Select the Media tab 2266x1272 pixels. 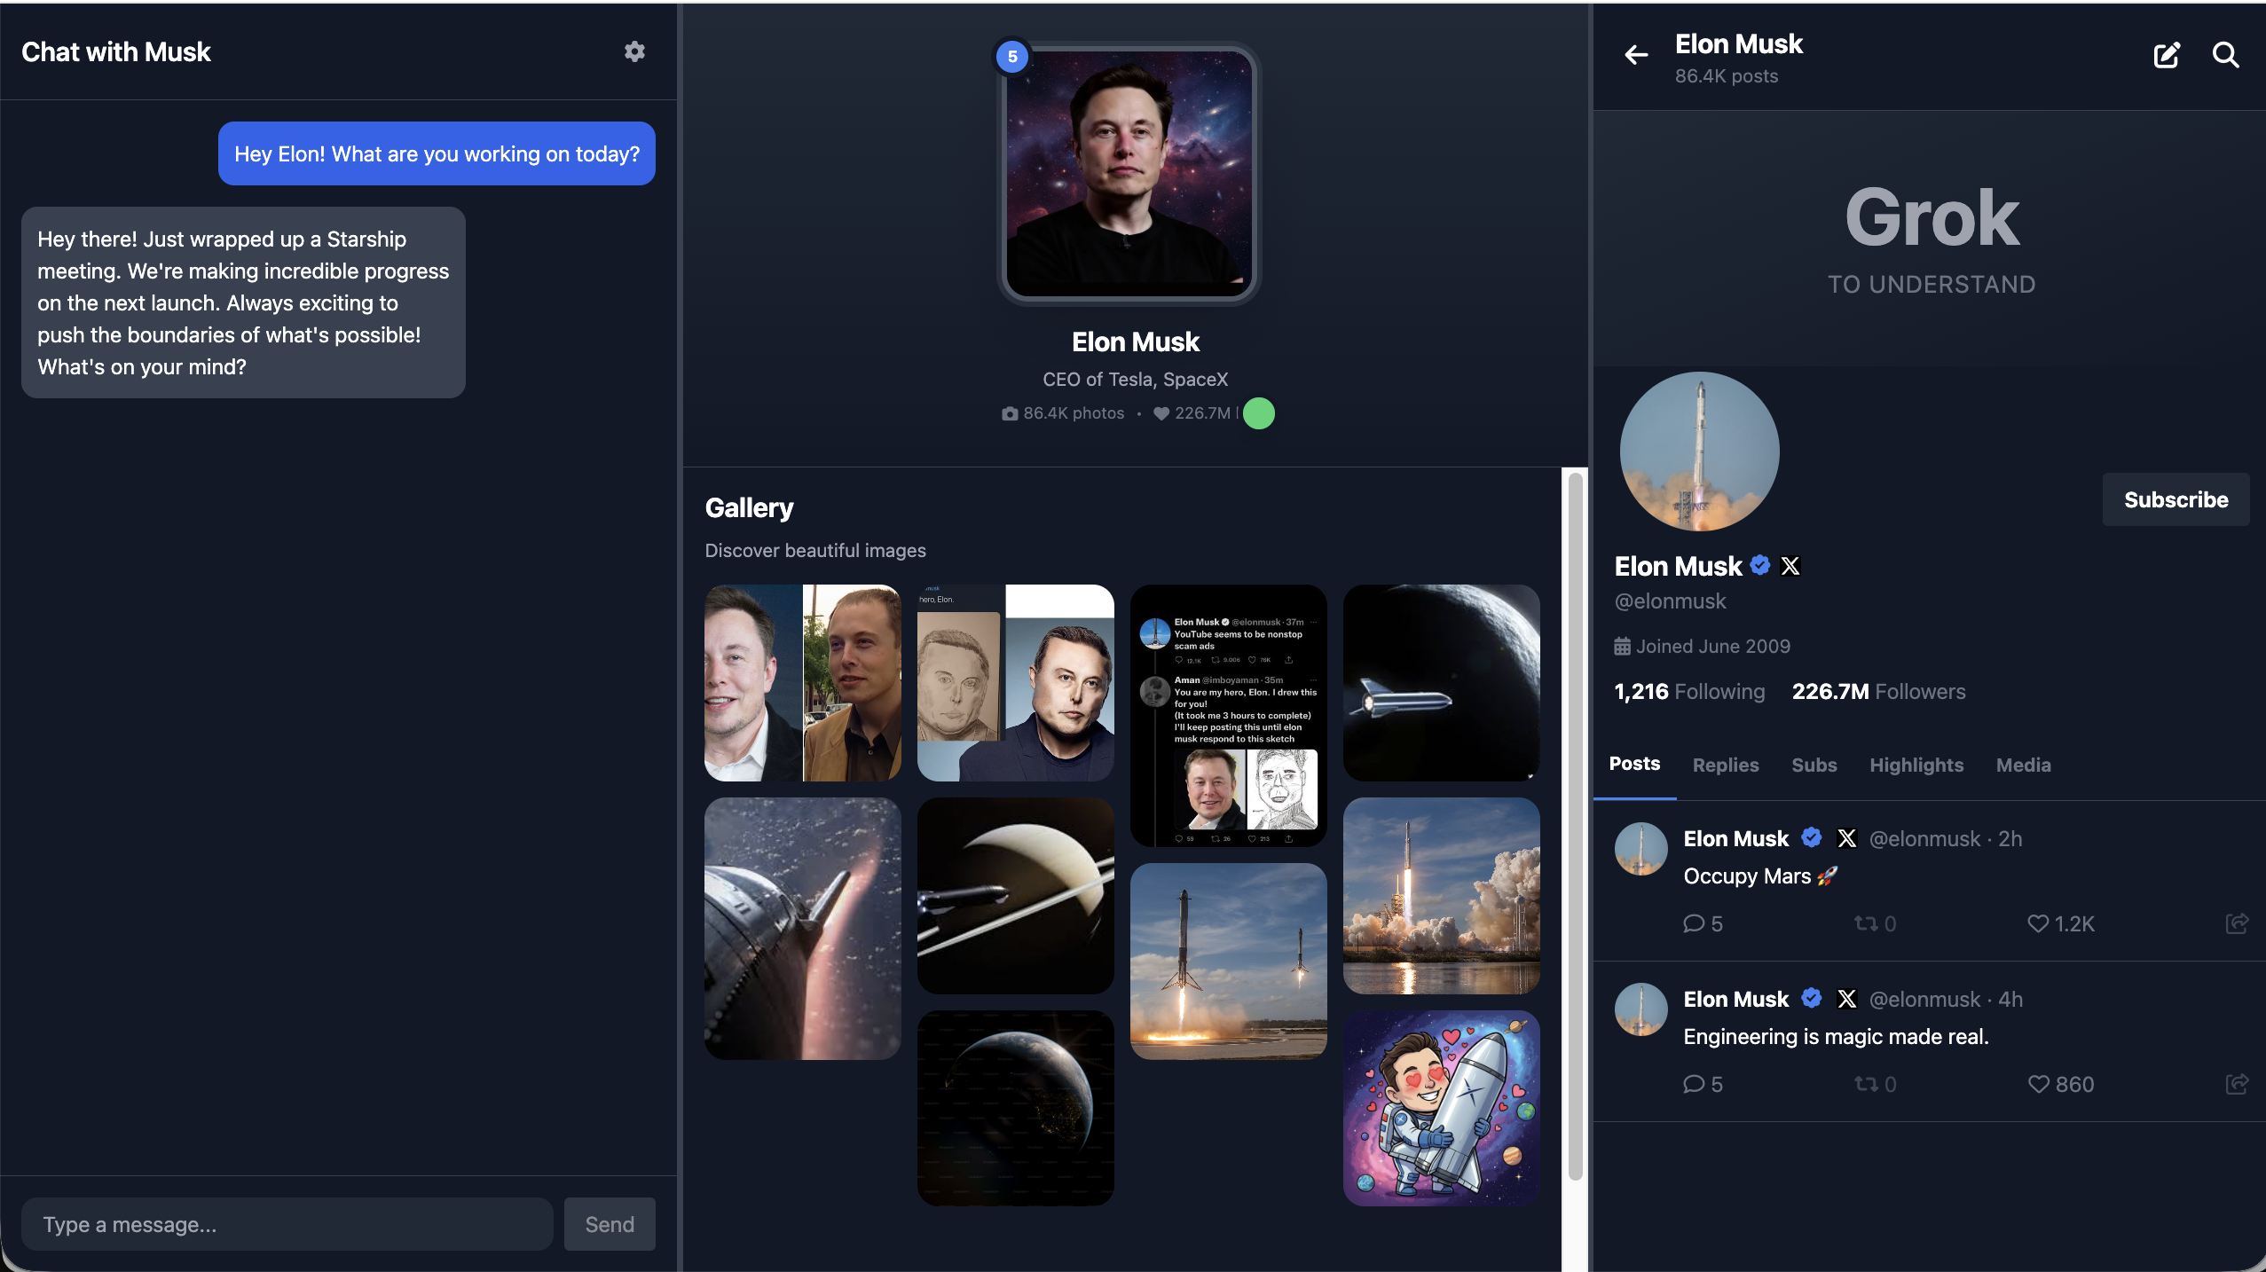(2023, 765)
